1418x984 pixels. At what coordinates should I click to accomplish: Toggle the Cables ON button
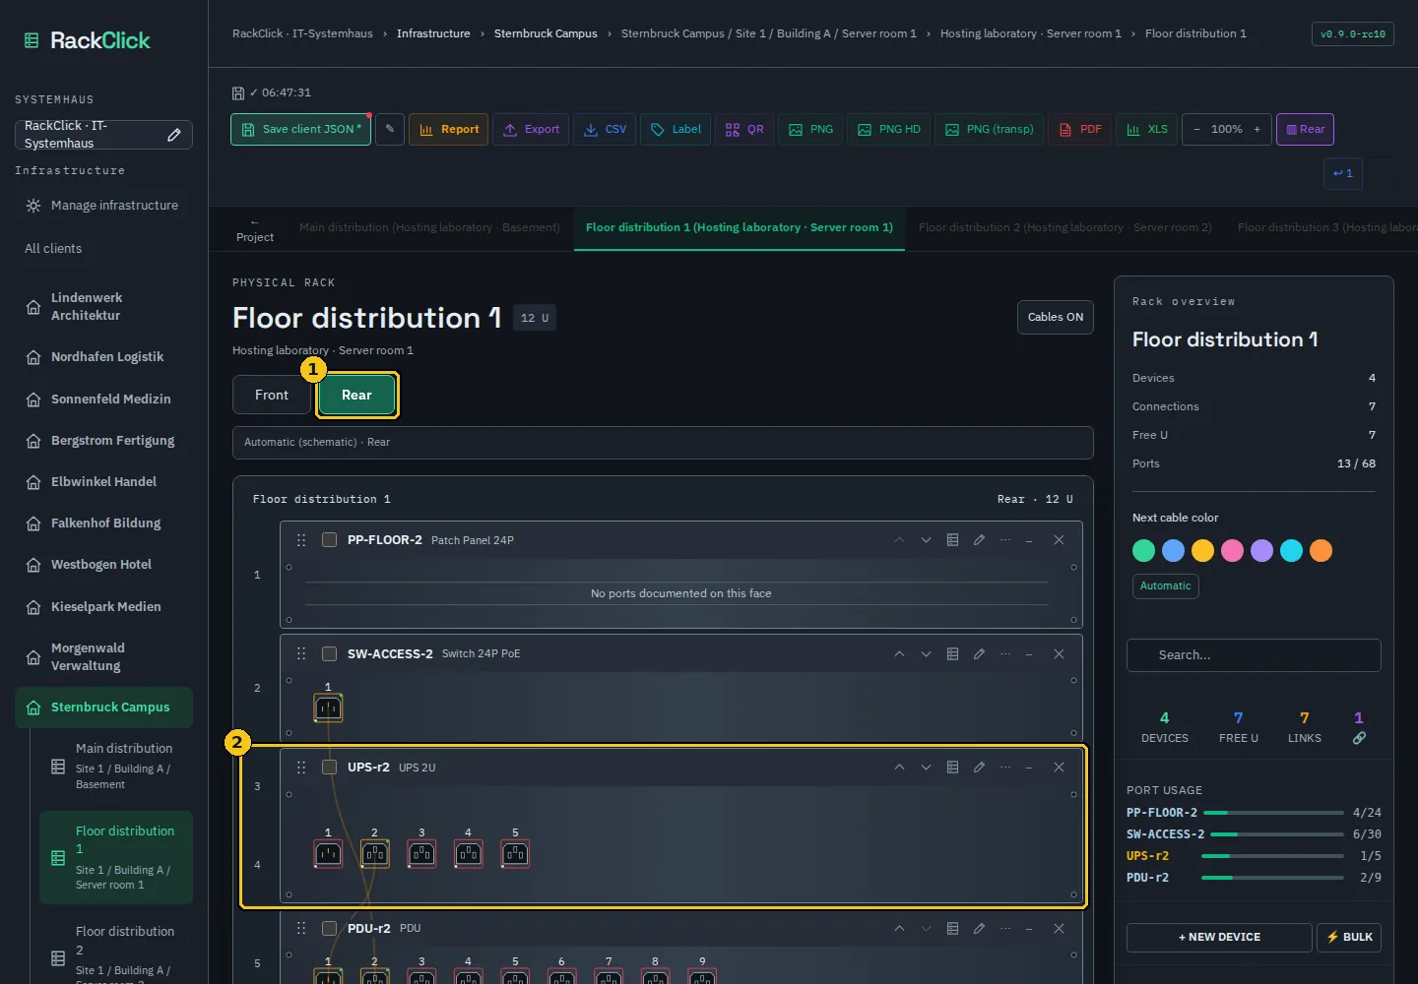[x=1056, y=317]
